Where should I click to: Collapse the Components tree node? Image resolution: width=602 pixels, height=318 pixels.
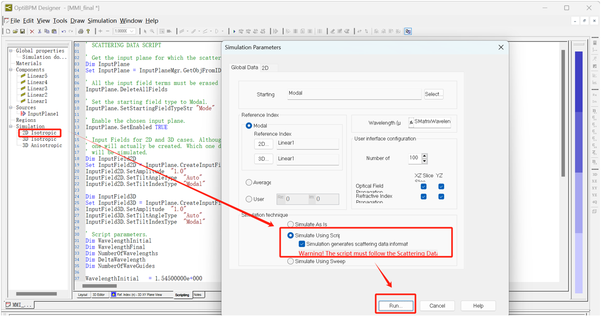(x=11, y=70)
